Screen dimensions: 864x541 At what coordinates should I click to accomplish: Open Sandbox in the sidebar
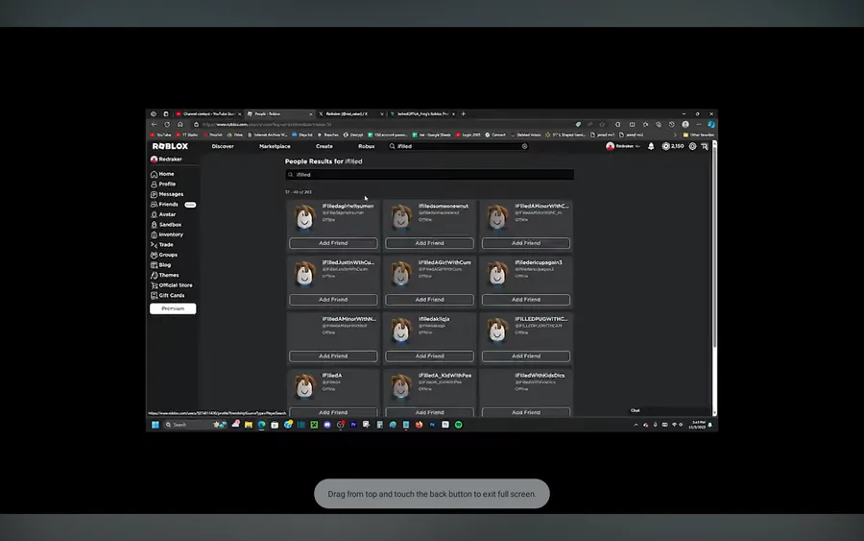pyautogui.click(x=166, y=225)
